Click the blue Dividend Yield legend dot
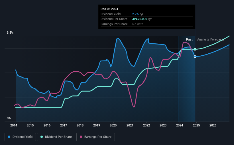The height and width of the screenshot is (145, 234). tap(9, 137)
